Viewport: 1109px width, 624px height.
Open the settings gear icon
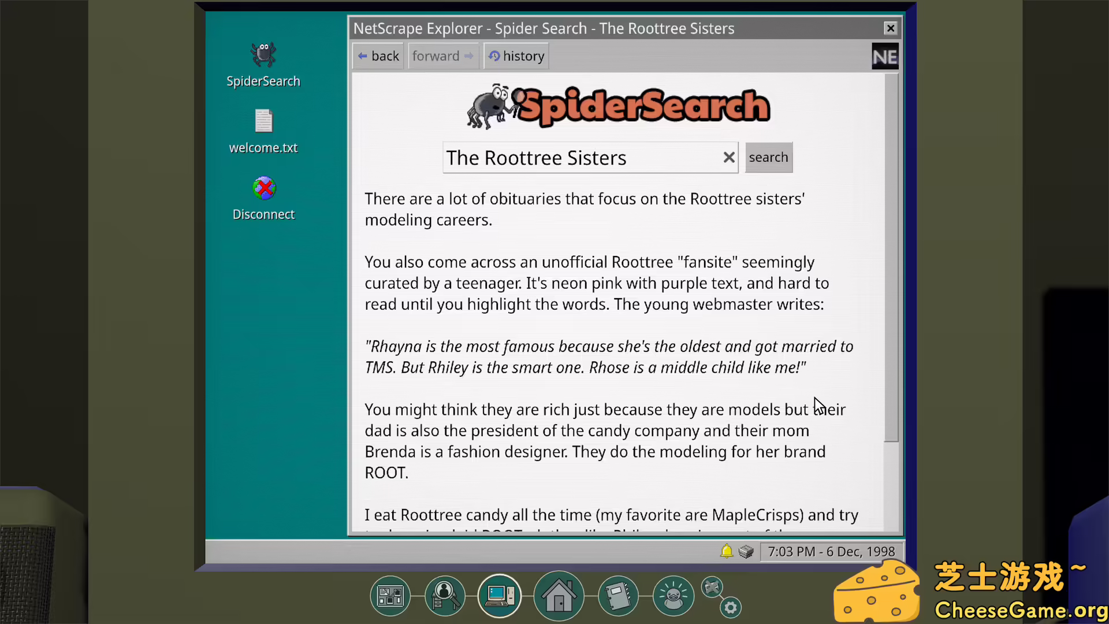tap(731, 608)
